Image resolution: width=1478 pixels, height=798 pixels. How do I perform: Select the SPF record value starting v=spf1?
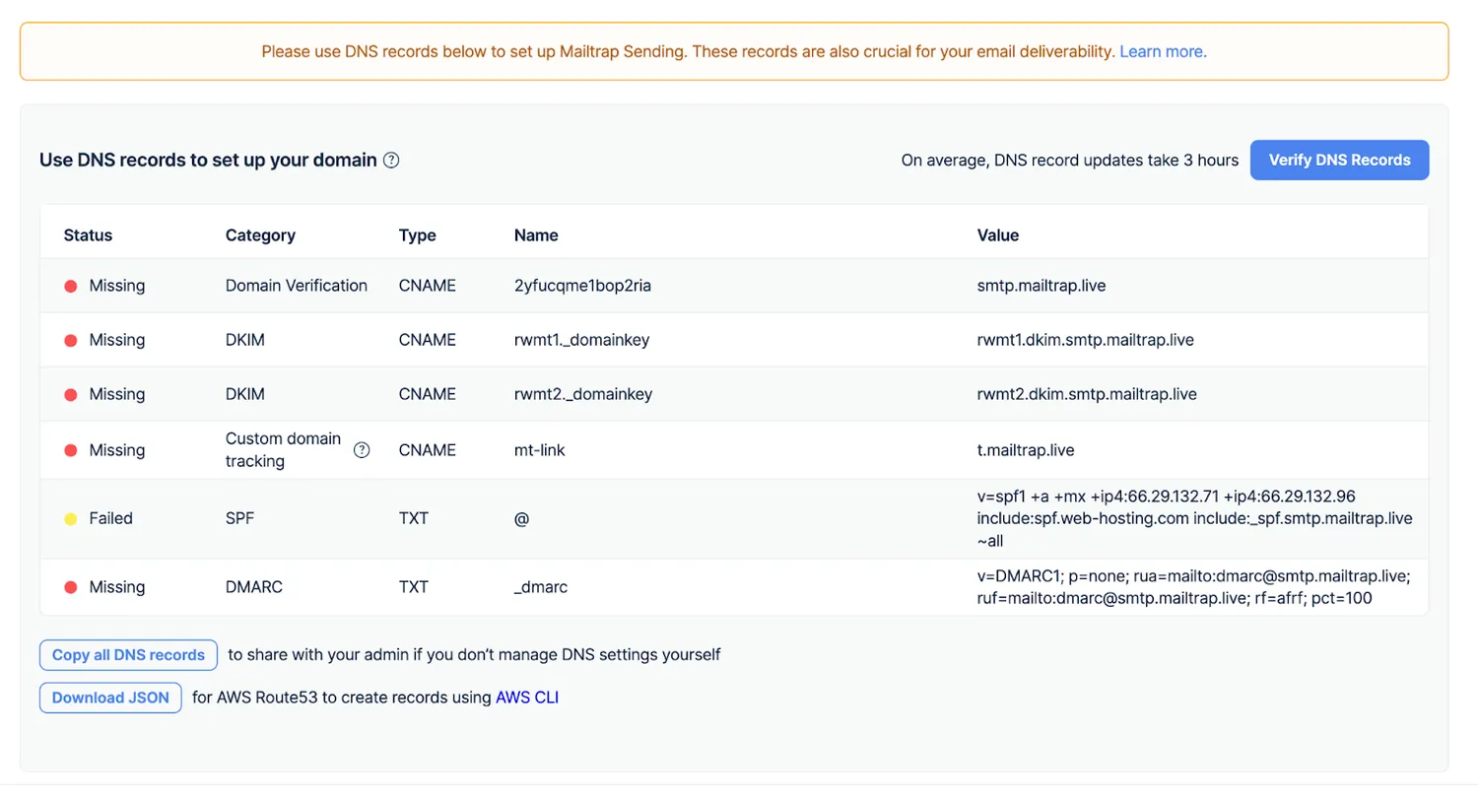(1195, 519)
